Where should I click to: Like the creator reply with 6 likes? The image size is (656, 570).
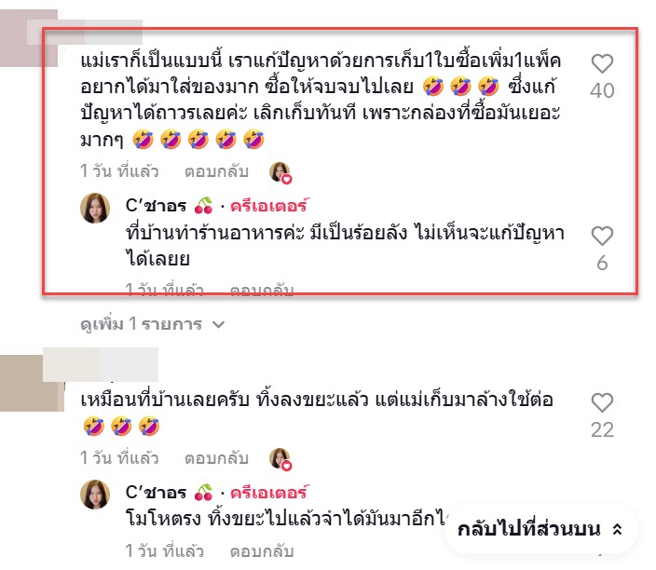(602, 237)
